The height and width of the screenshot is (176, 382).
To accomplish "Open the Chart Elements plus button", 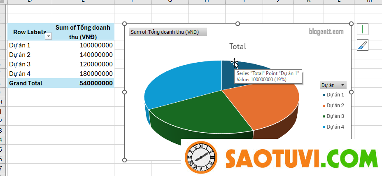I will (x=362, y=29).
